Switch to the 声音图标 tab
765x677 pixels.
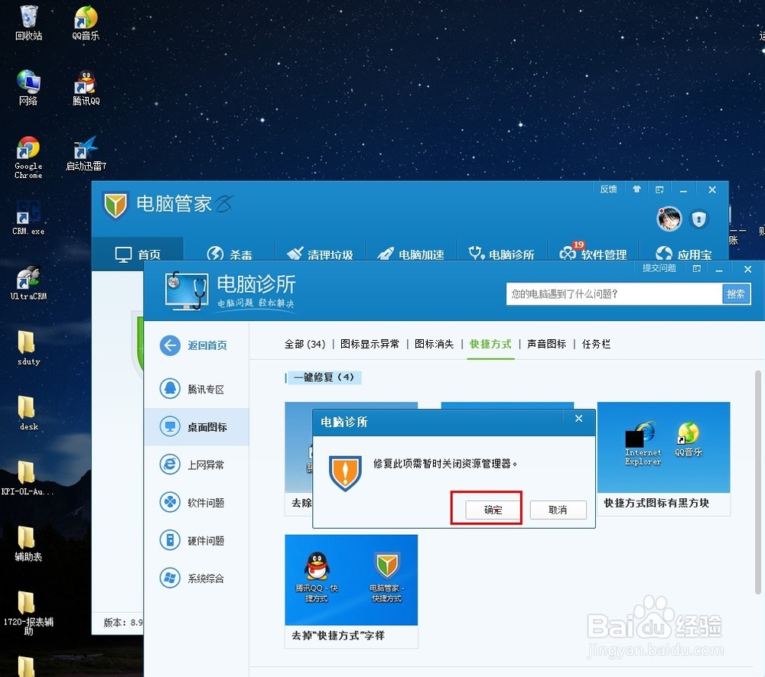(x=547, y=344)
